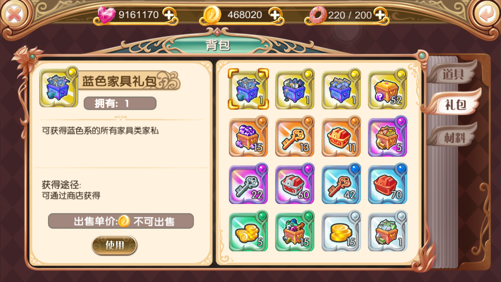Add more pink heart gems with plus
The height and width of the screenshot is (282, 501).
click(169, 15)
